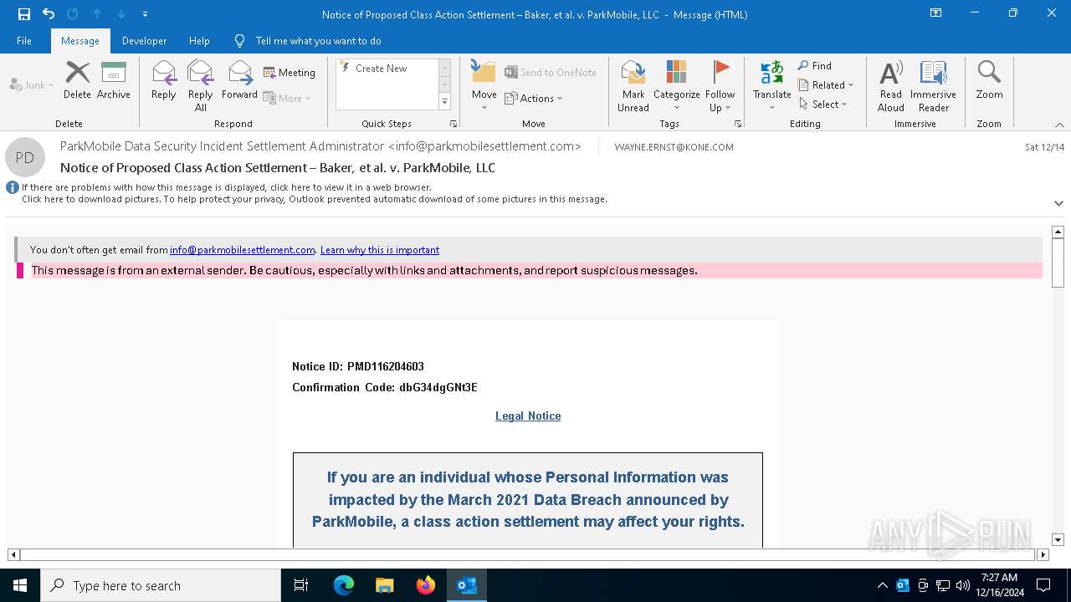Go to next item with down arrow
This screenshot has width=1071, height=602.
[x=121, y=14]
